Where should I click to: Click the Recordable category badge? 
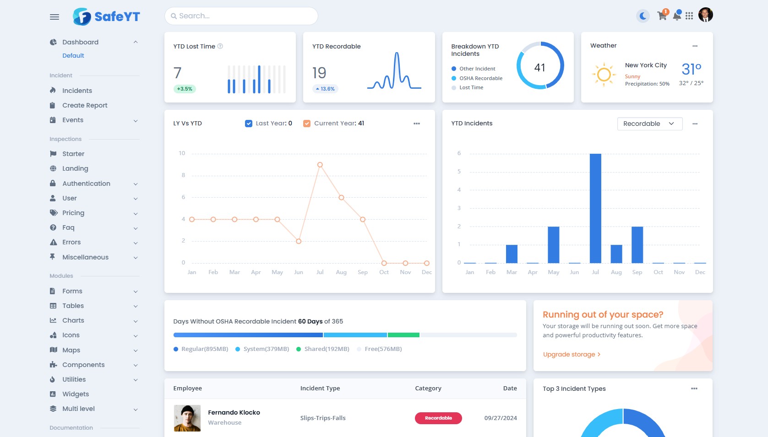[x=438, y=418]
